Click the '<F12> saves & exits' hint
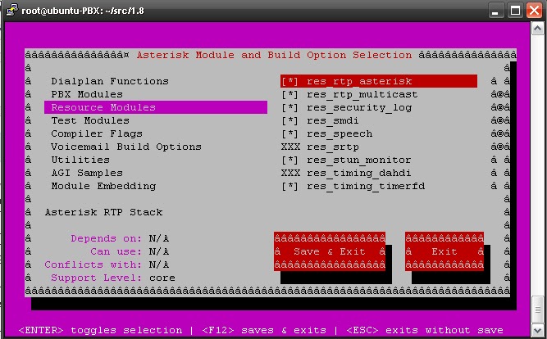The height and width of the screenshot is (339, 547). (264, 330)
